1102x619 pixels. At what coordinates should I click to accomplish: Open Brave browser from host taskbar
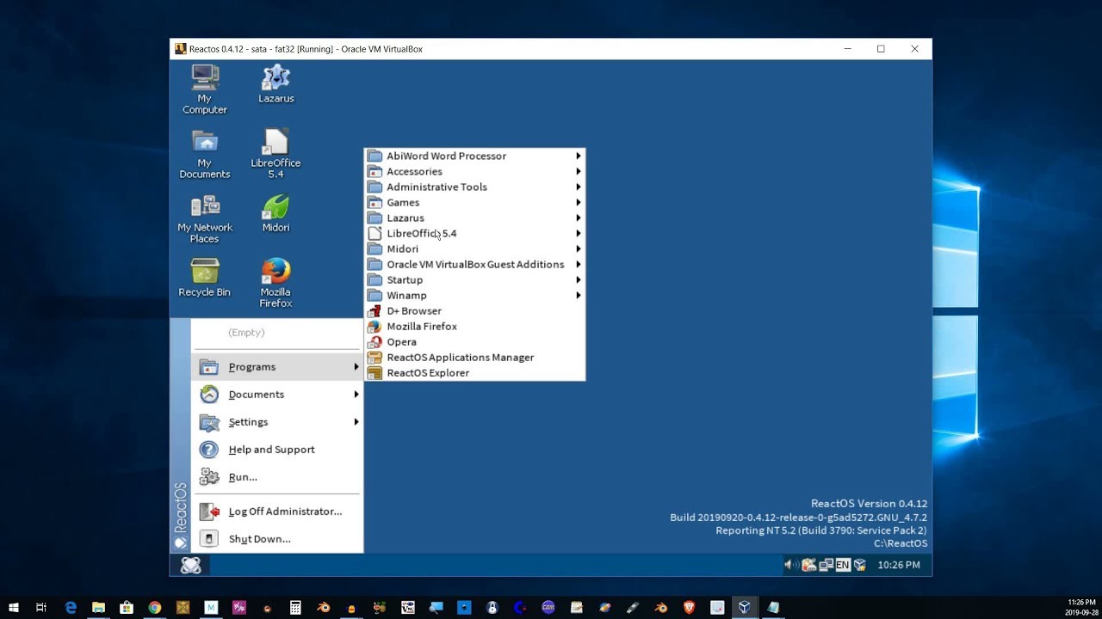click(689, 607)
